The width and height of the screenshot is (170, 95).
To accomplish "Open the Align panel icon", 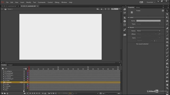I will pos(125,18).
